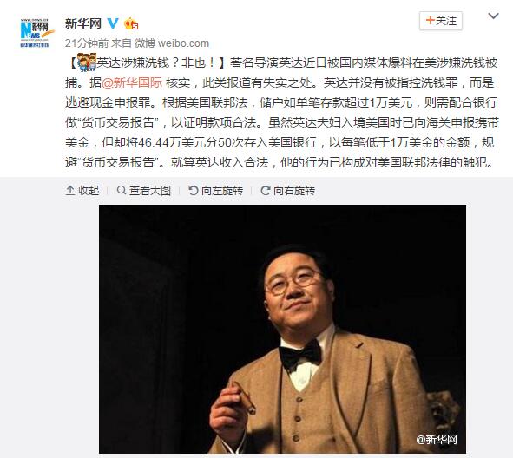The image size is (513, 458).
Task: Click the rotate-left arrow icon
Action: [x=194, y=190]
